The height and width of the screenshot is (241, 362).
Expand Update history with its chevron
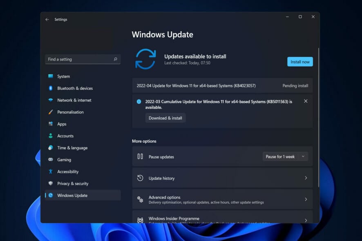[x=306, y=178]
